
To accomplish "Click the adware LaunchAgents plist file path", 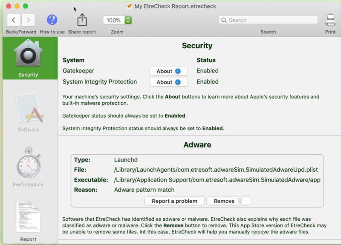I will point(216,170).
